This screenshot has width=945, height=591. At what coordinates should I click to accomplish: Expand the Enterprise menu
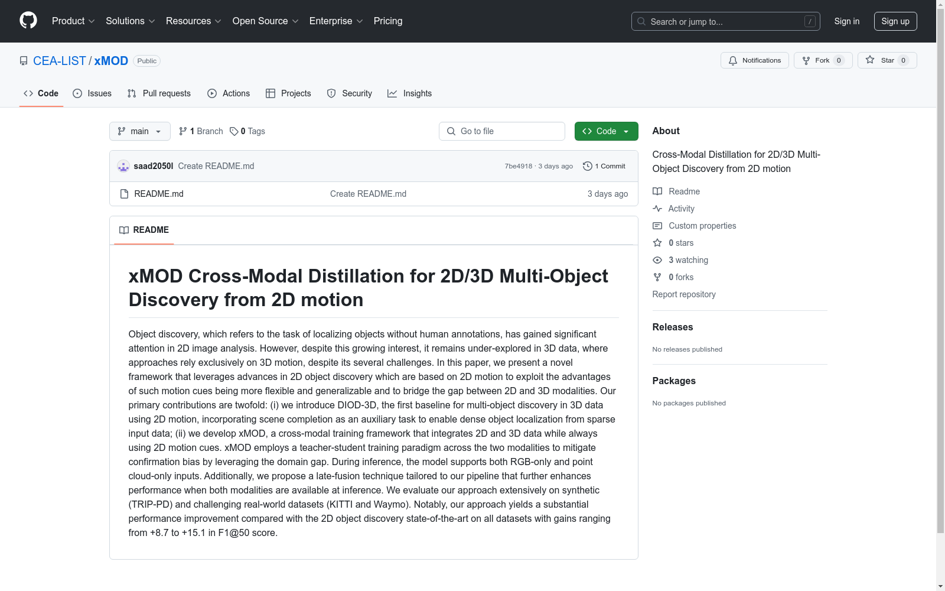click(x=337, y=21)
